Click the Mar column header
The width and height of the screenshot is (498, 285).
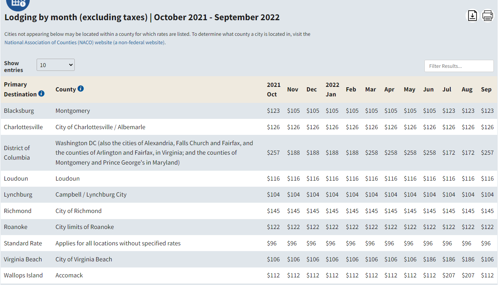point(370,89)
